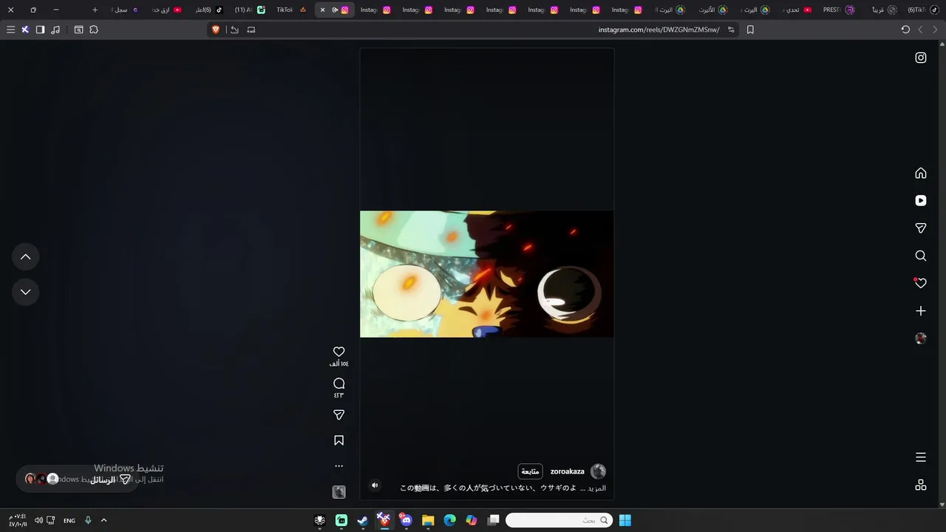The width and height of the screenshot is (946, 532).
Task: Switch to the (11) Al tab
Action: pyautogui.click(x=249, y=10)
